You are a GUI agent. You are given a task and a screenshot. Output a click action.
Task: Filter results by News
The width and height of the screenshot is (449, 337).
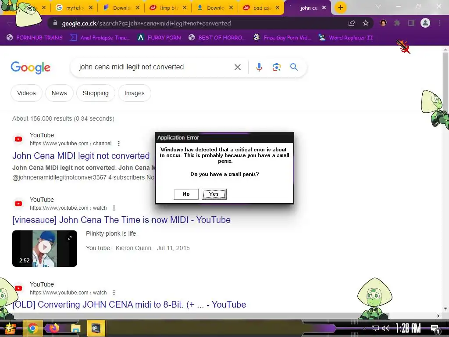tap(59, 93)
